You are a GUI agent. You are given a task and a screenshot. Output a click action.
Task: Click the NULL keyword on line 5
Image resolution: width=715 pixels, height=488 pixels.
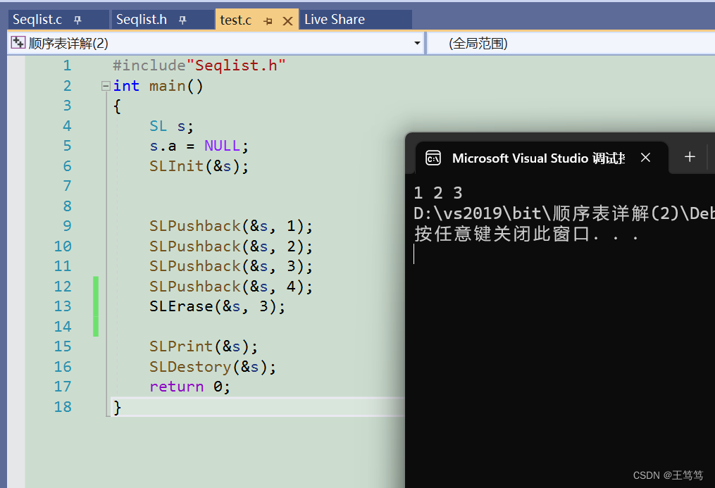(222, 146)
